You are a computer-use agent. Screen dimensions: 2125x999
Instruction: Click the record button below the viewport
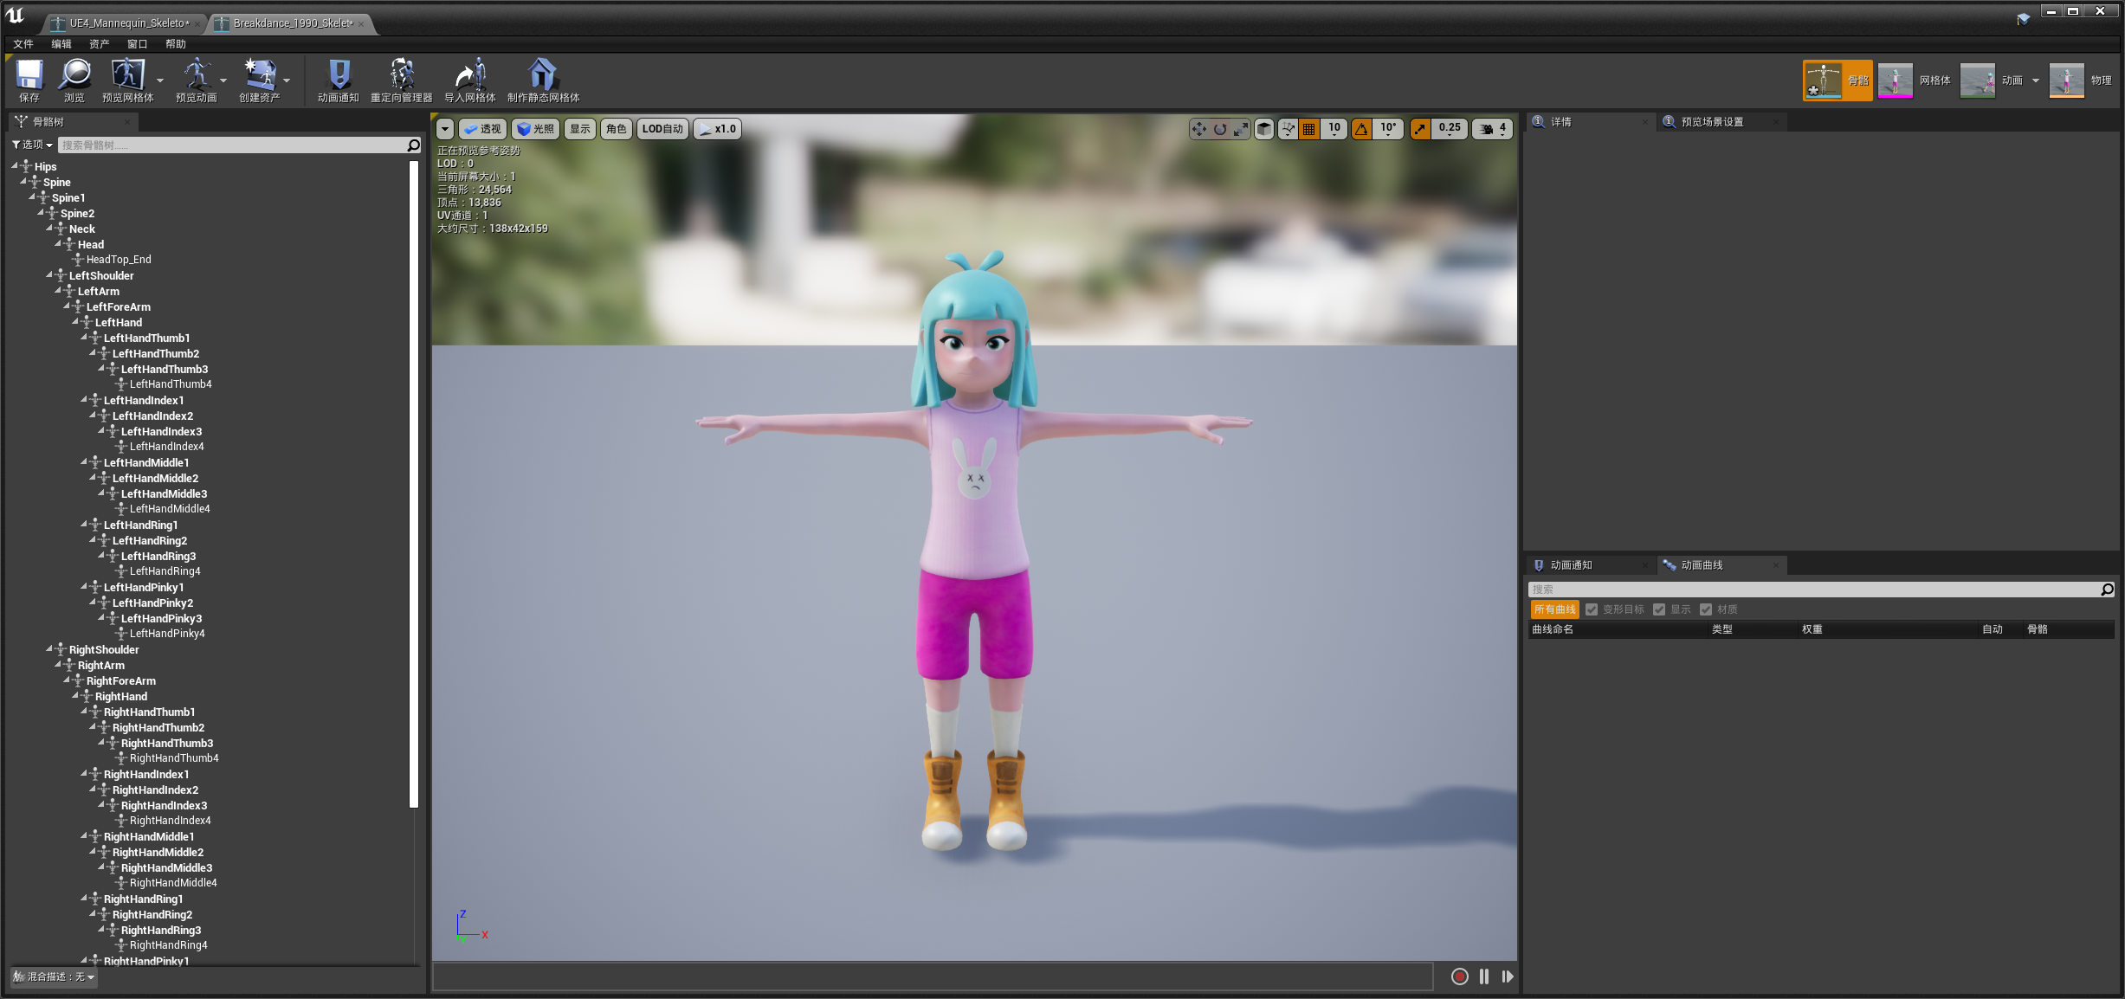(x=1459, y=976)
